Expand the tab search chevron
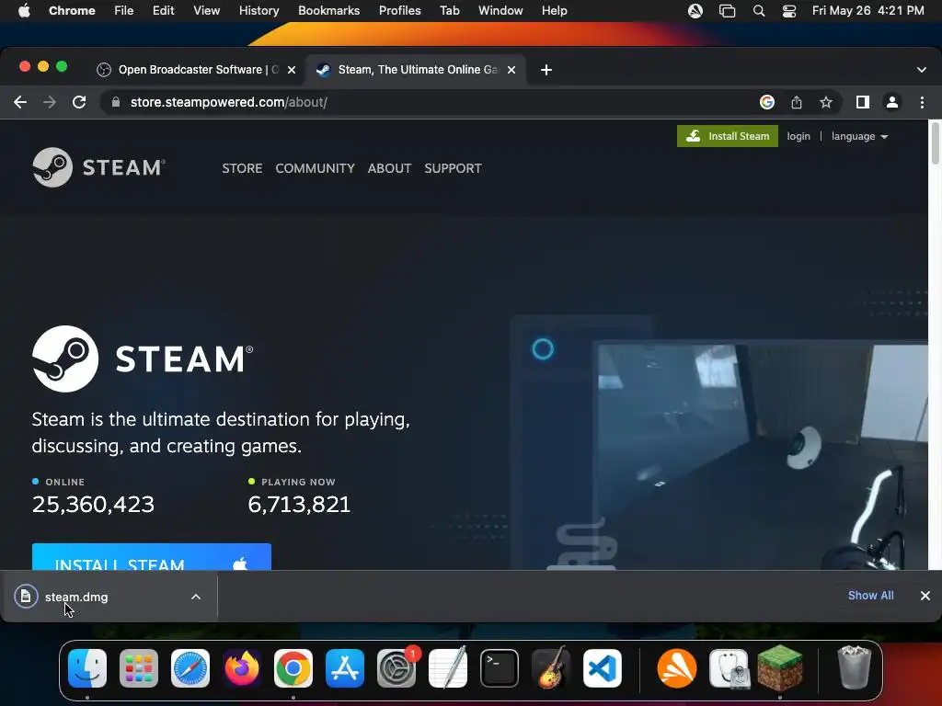 (922, 70)
